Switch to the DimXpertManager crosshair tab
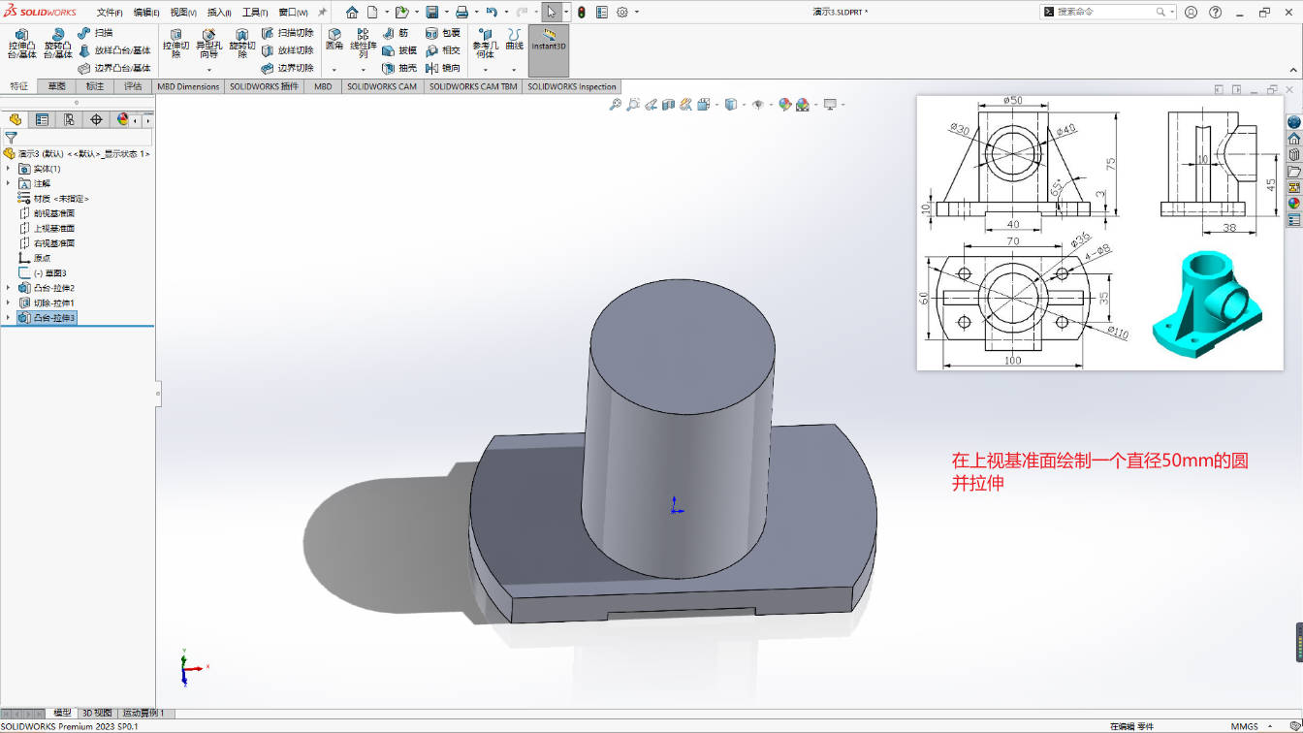This screenshot has height=733, width=1303. [x=96, y=119]
